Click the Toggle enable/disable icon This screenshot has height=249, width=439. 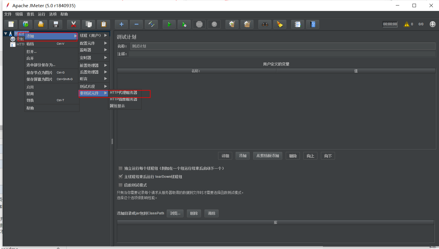coord(151,24)
